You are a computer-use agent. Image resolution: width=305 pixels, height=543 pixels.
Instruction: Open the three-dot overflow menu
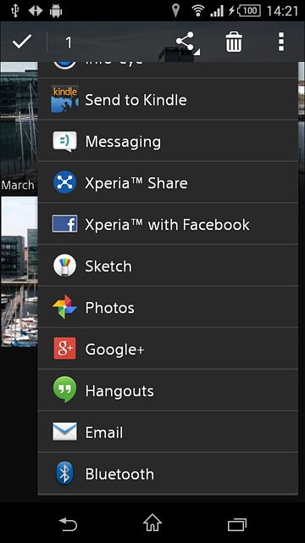pos(281,42)
